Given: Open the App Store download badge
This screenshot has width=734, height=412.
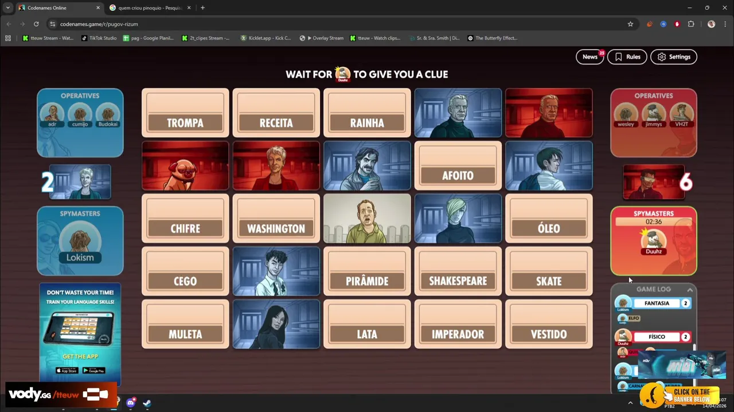Looking at the screenshot, I should tap(66, 370).
